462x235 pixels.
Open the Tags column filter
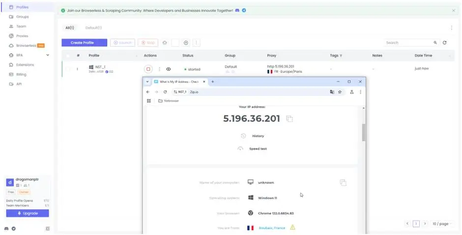(x=341, y=56)
